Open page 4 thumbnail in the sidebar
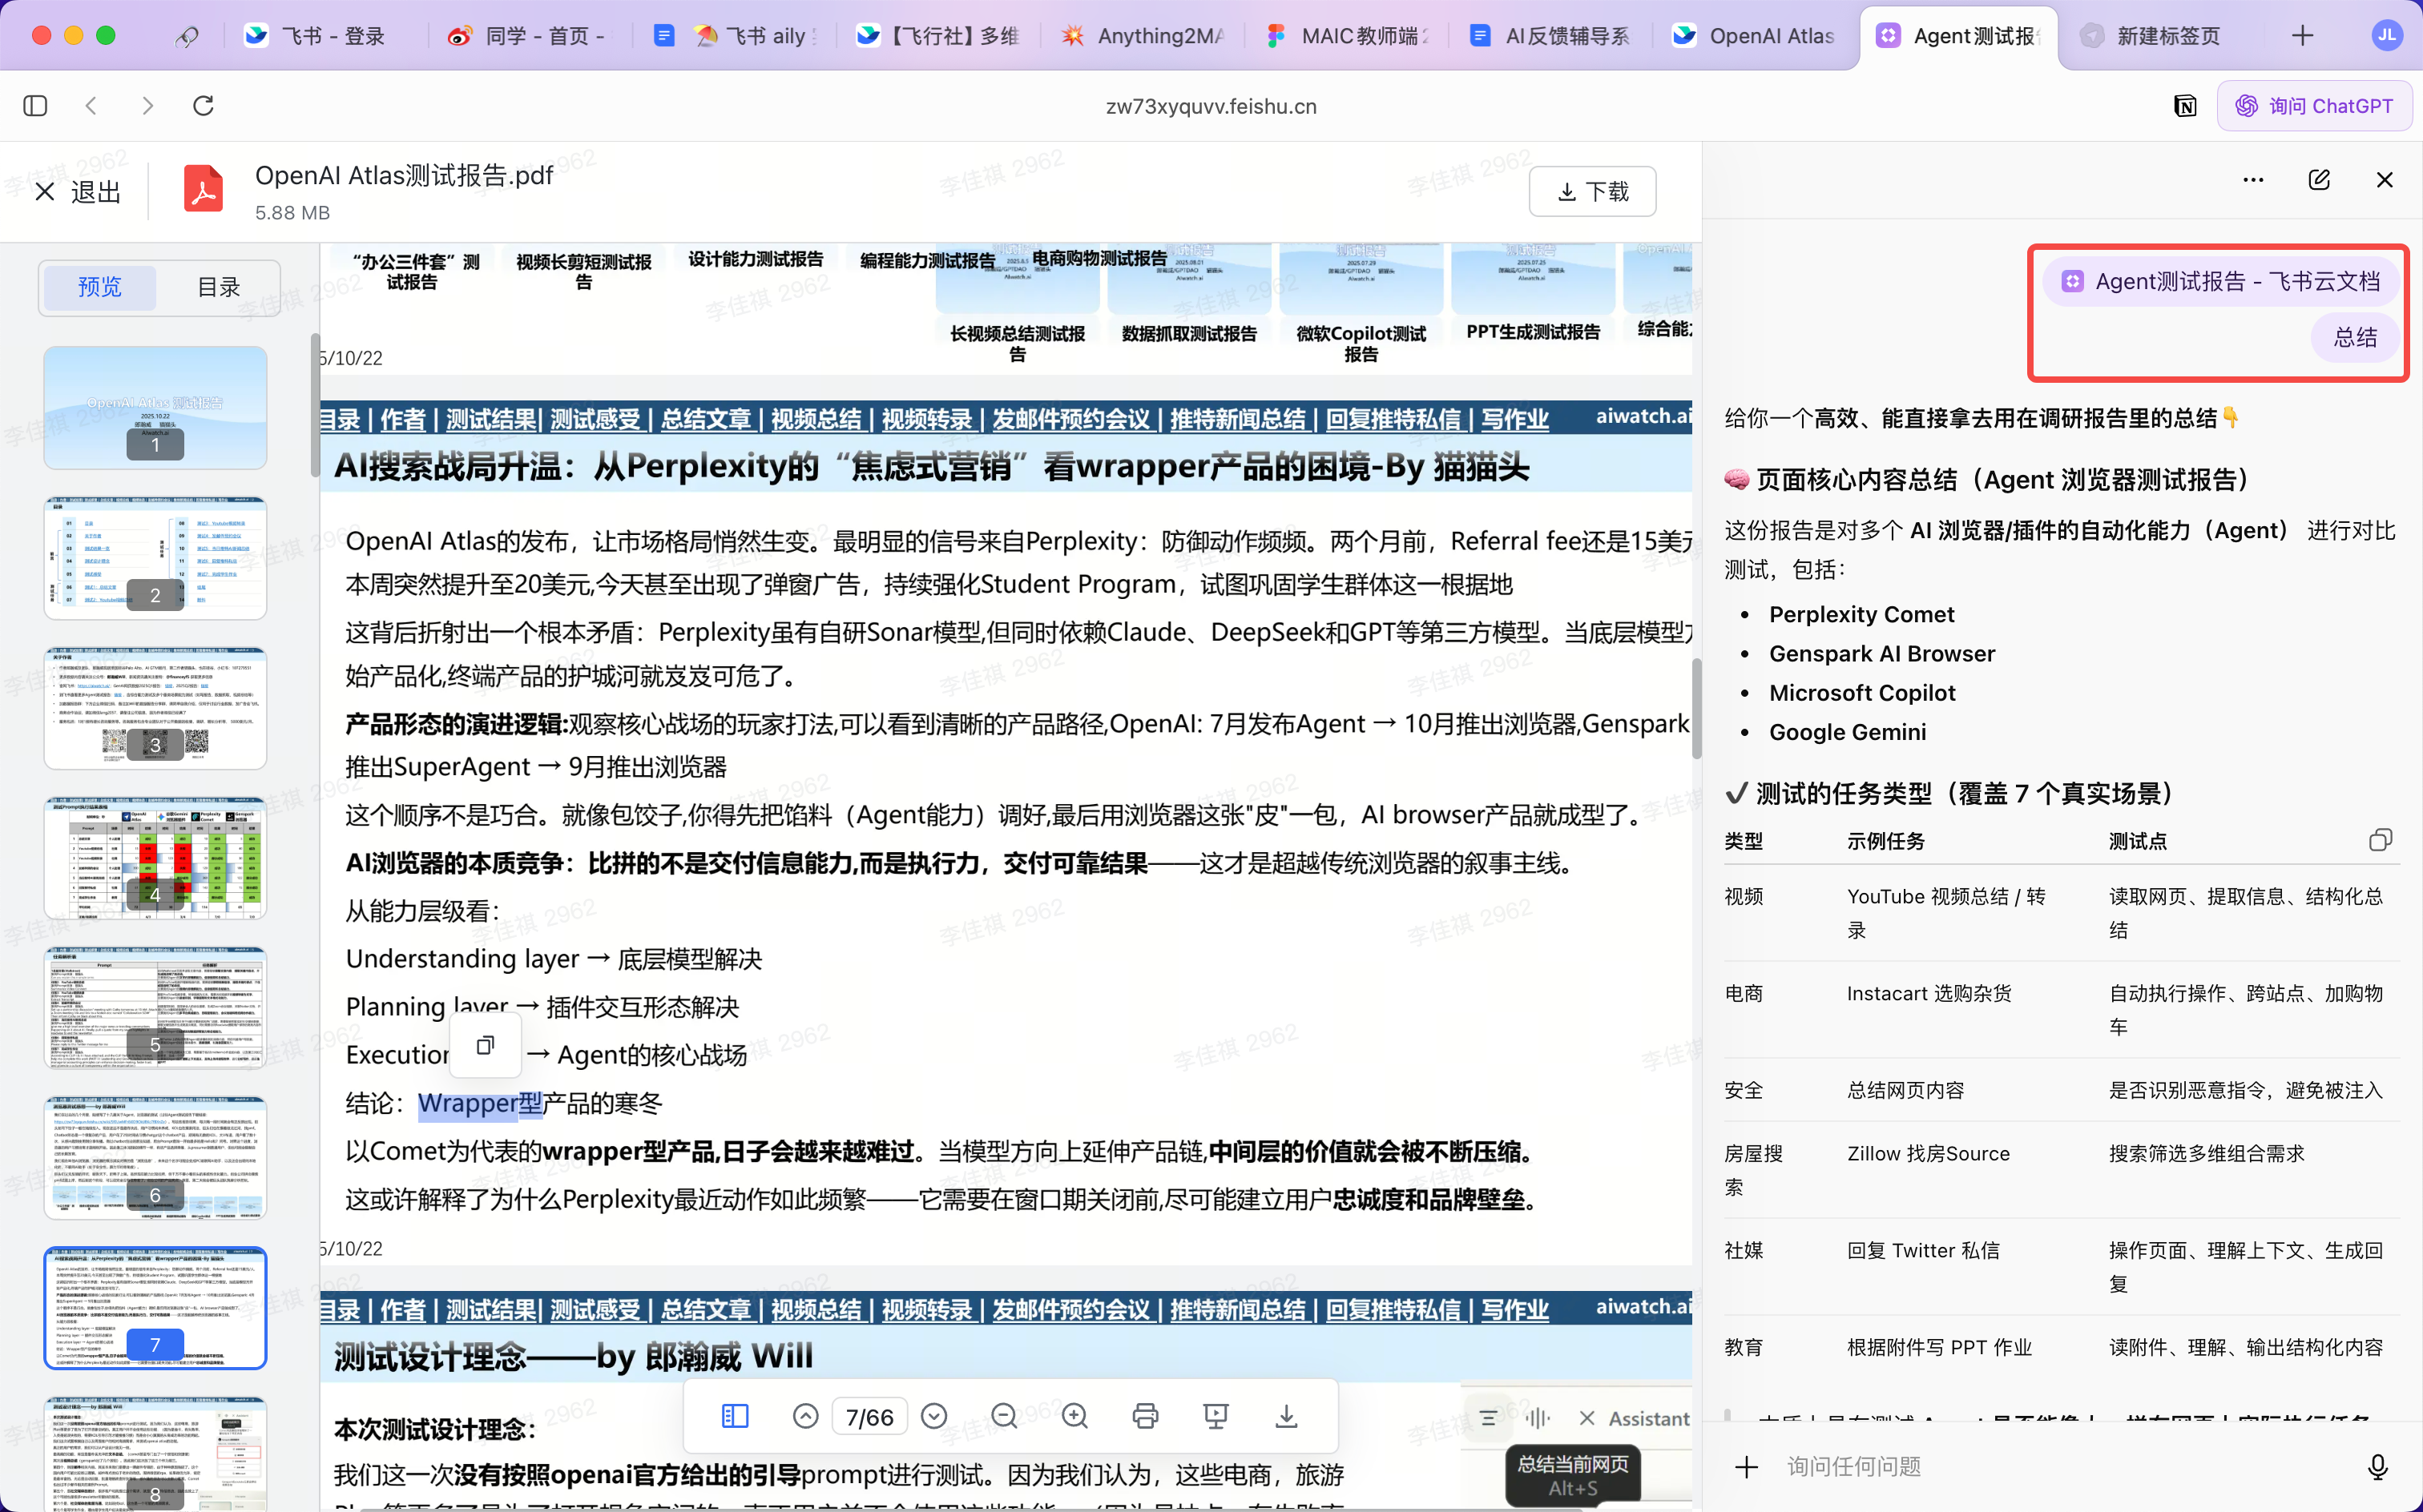This screenshot has width=2423, height=1512. (x=155, y=857)
